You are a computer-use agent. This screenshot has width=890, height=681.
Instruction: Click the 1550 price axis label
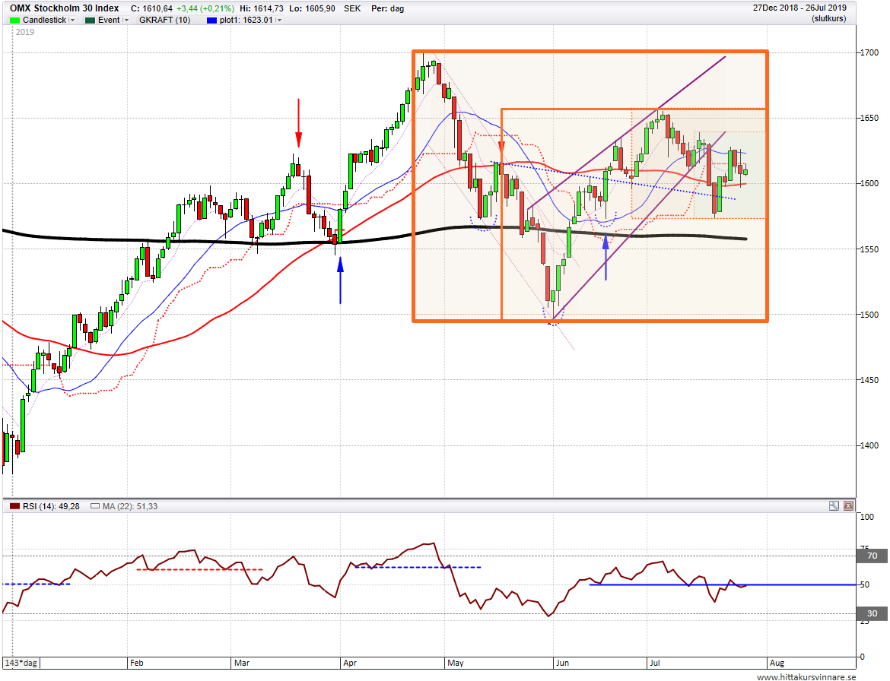pyautogui.click(x=869, y=249)
